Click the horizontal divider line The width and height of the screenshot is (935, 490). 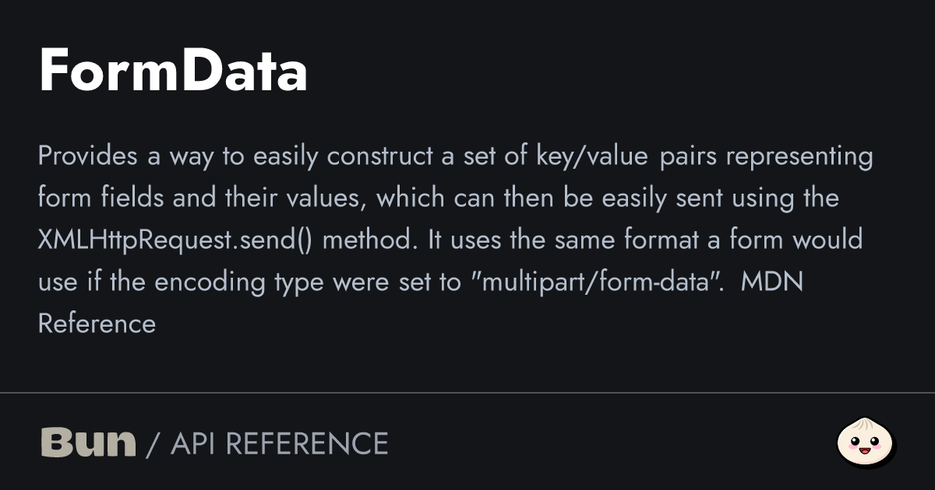click(x=467, y=393)
